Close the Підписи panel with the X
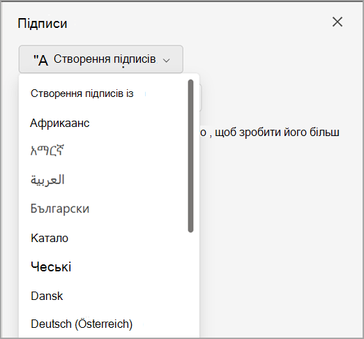The width and height of the screenshot is (364, 339). pyautogui.click(x=338, y=22)
